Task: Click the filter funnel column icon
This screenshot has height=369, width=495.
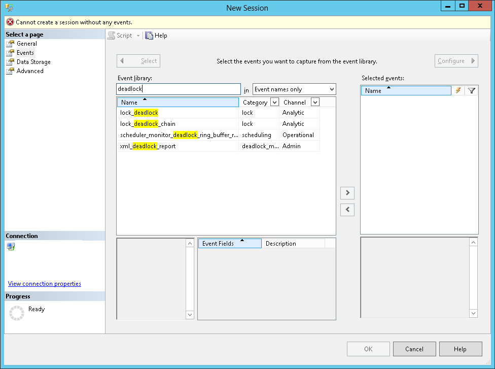Action: point(471,90)
